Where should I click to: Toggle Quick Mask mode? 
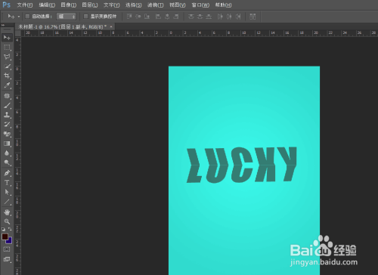(7, 249)
